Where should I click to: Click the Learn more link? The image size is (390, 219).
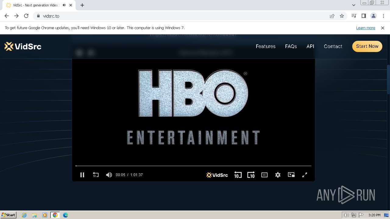point(366,28)
